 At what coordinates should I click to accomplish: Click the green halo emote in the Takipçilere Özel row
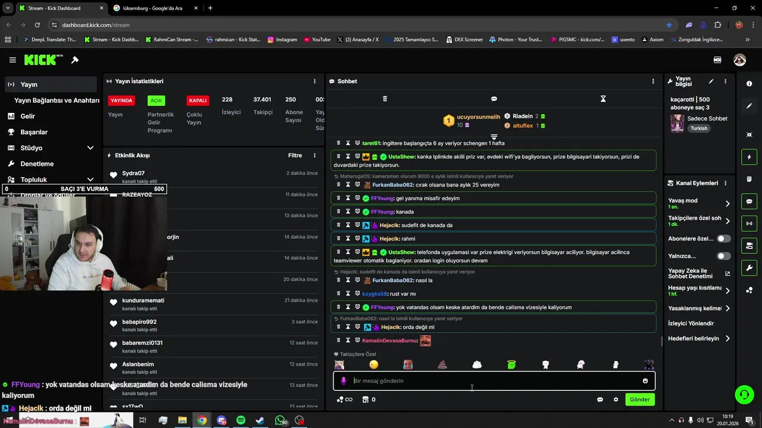pos(511,364)
